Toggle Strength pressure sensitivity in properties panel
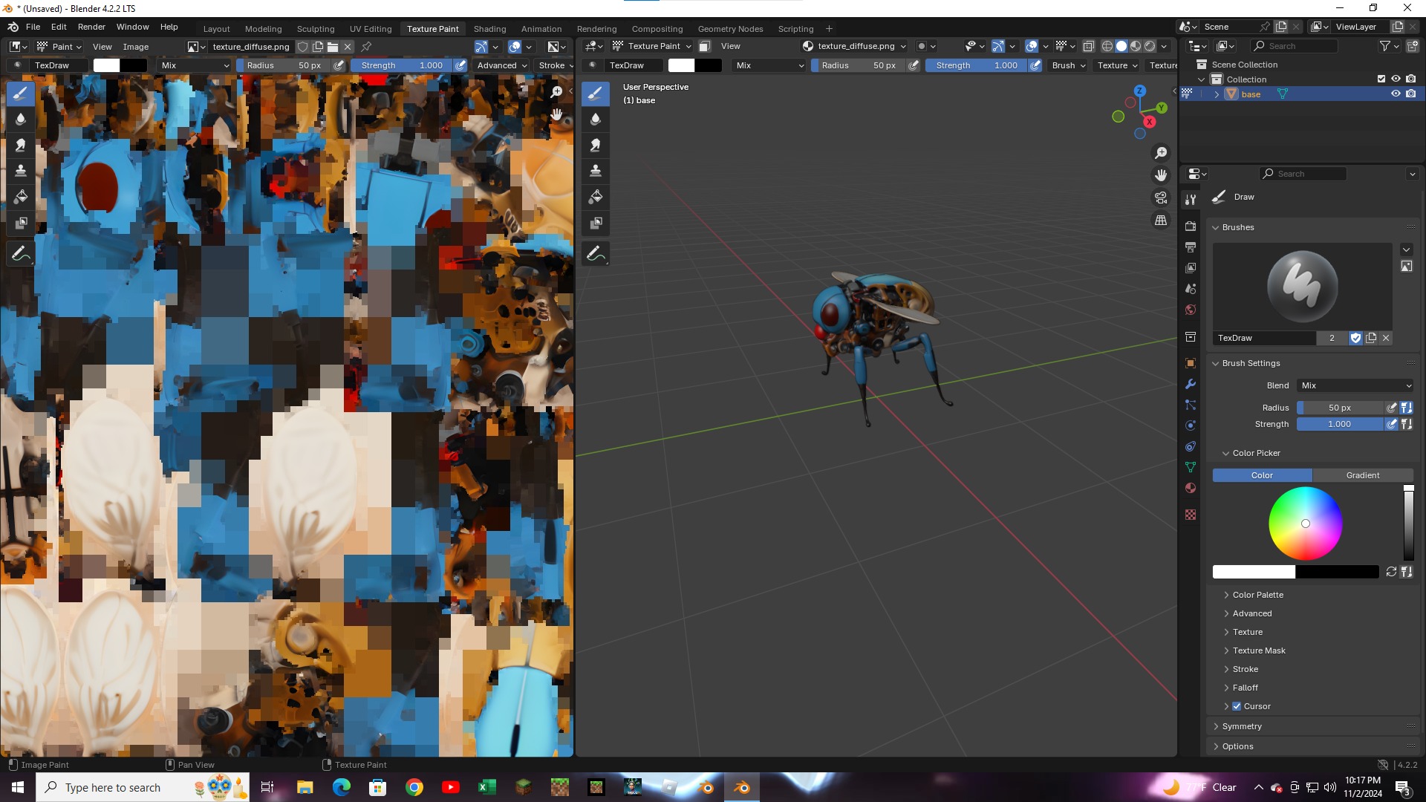This screenshot has width=1426, height=802. [1392, 424]
